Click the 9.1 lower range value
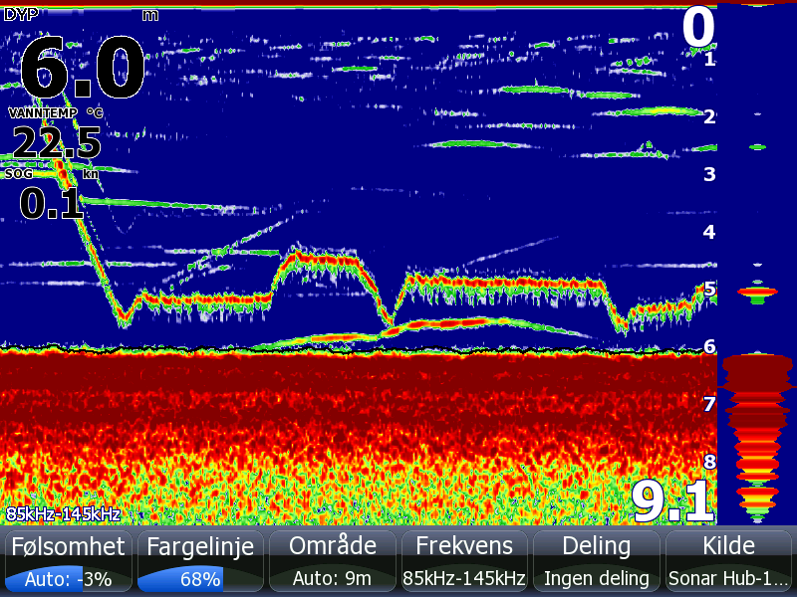Viewport: 797px width, 597px height. 672,501
